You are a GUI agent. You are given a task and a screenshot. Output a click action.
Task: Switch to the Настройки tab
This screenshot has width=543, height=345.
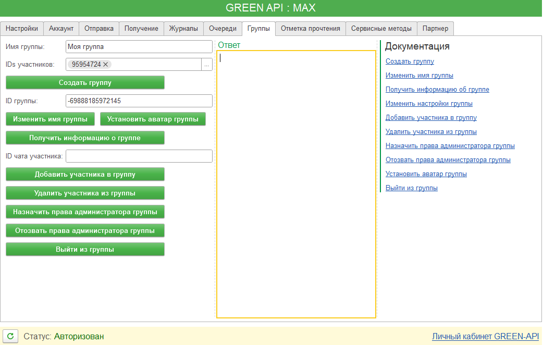click(x=22, y=29)
